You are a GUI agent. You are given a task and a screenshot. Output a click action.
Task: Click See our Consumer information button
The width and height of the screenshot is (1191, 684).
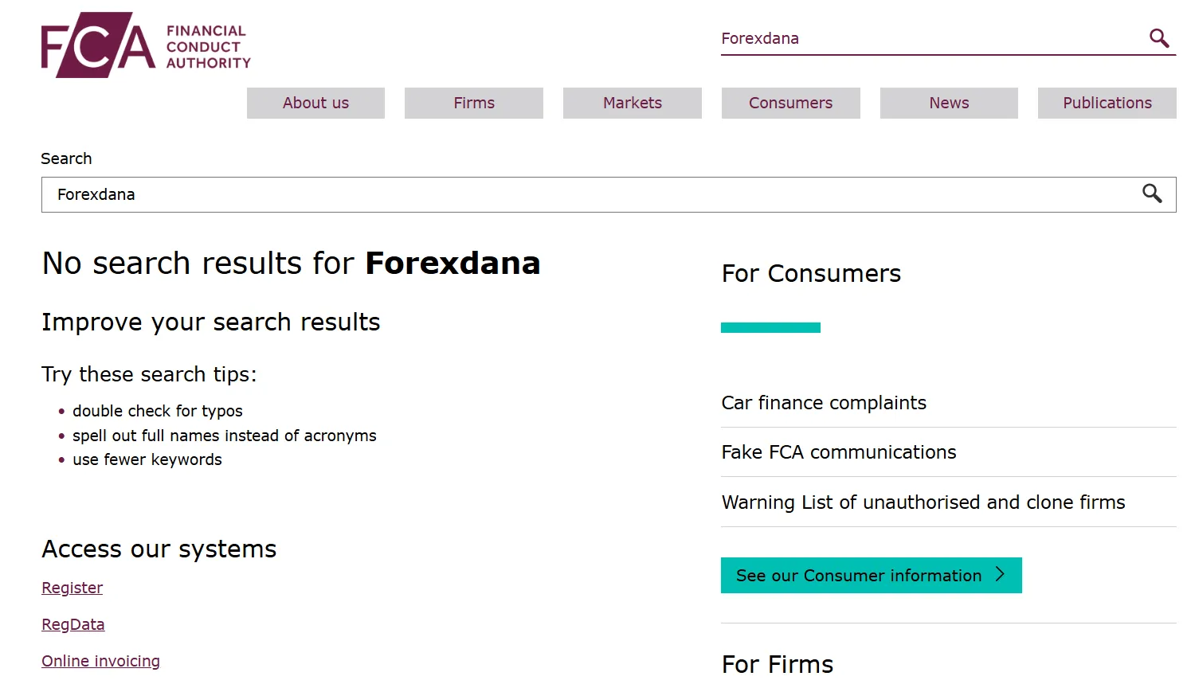point(872,575)
